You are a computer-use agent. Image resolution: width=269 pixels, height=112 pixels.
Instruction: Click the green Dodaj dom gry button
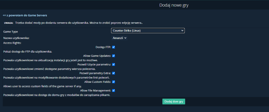pos(174,102)
